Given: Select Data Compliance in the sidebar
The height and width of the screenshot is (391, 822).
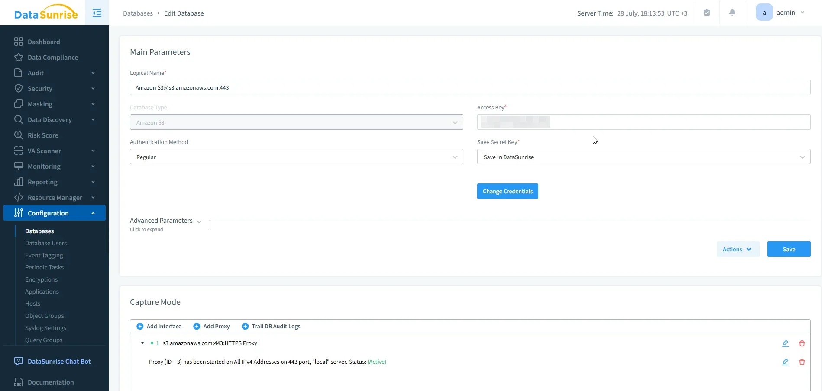Looking at the screenshot, I should click(x=53, y=57).
